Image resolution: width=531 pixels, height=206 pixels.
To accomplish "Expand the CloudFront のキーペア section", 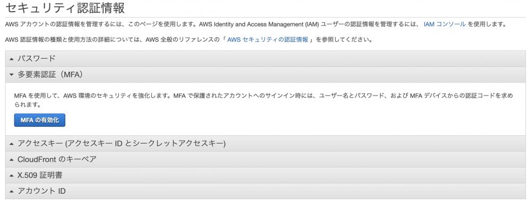I will pyautogui.click(x=265, y=159).
